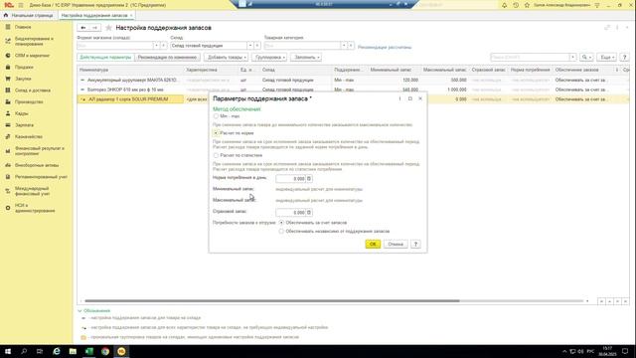Add Настройка поддержания запасов page to favorites star
The height and width of the screenshot is (358, 636).
[108, 28]
